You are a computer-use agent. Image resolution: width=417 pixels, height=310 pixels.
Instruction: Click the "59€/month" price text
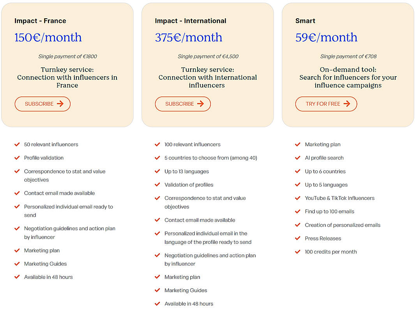(x=326, y=37)
